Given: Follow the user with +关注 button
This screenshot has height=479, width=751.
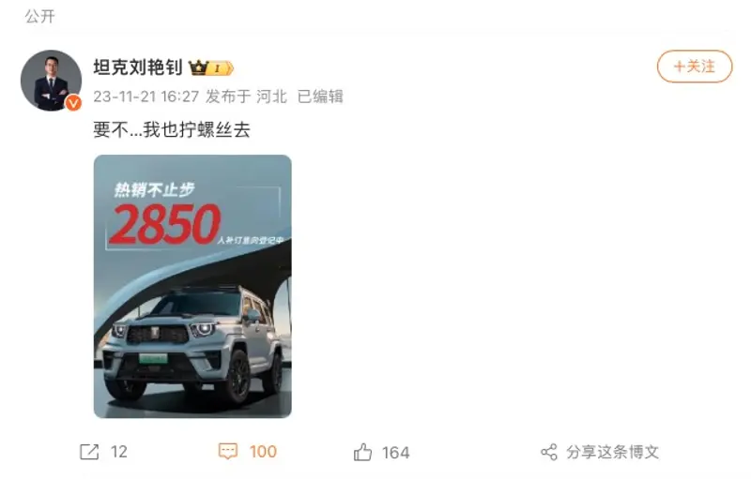Looking at the screenshot, I should [695, 67].
